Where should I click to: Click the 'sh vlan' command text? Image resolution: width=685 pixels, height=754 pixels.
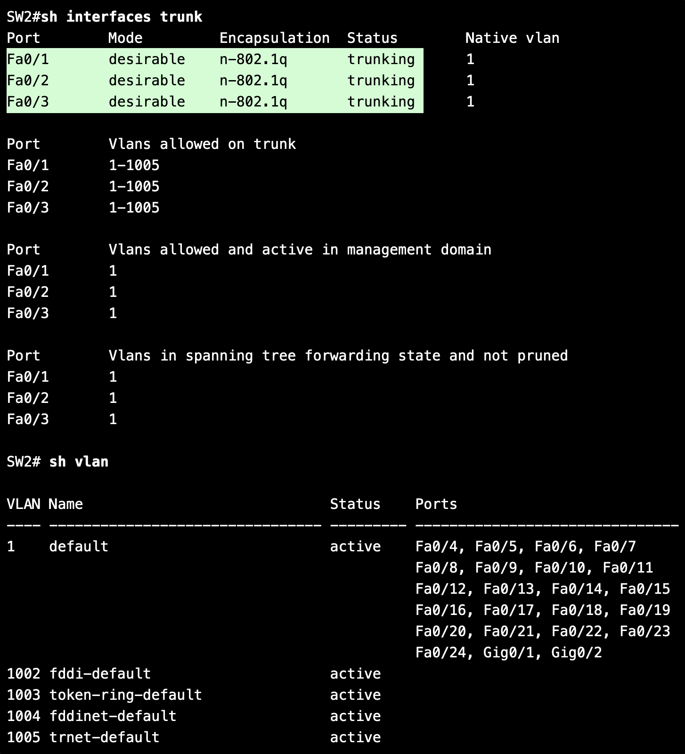click(x=79, y=462)
